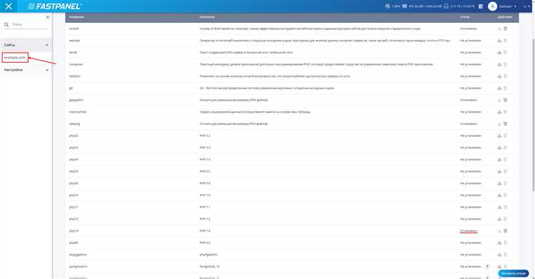535x279 pixels.
Task: Open the task list icon beside avatar
Action: (x=481, y=6)
